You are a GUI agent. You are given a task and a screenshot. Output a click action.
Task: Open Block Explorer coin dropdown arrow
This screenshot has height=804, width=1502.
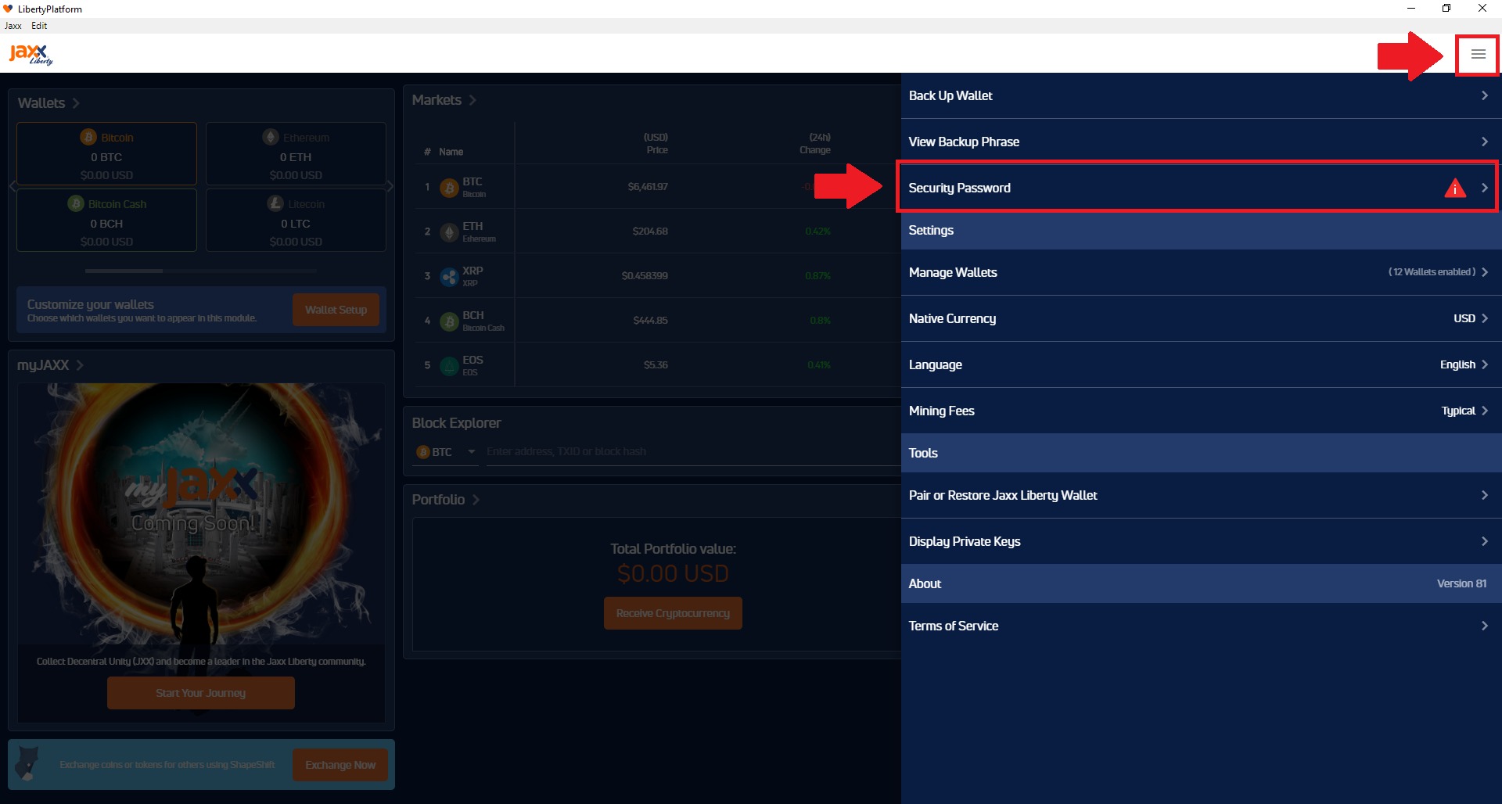[472, 451]
